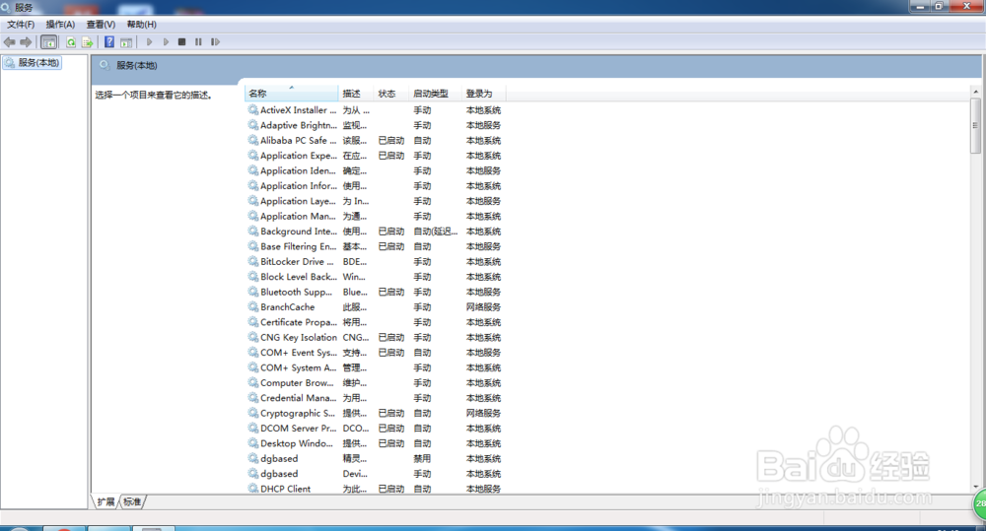Viewport: 986px width, 531px height.
Task: Toggle the Show/Hide Console Tree icon
Action: [x=48, y=42]
